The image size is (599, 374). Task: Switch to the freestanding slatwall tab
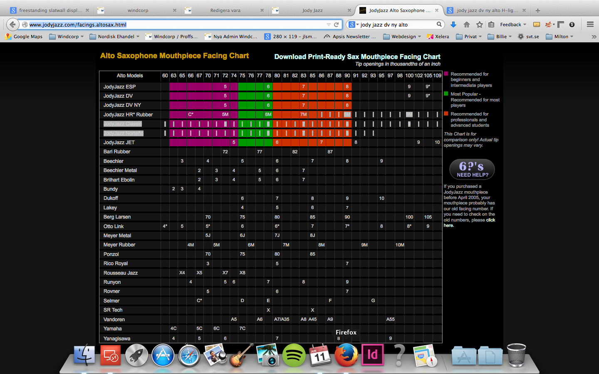50,10
